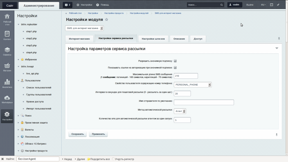Click the Выйти logout link

point(250,5)
